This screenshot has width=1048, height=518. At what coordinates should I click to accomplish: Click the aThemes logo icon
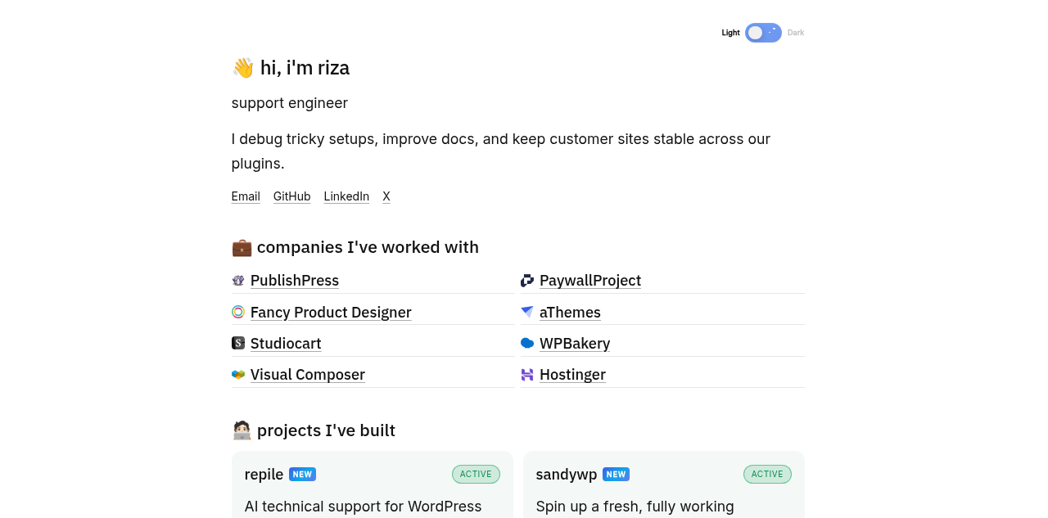(527, 312)
